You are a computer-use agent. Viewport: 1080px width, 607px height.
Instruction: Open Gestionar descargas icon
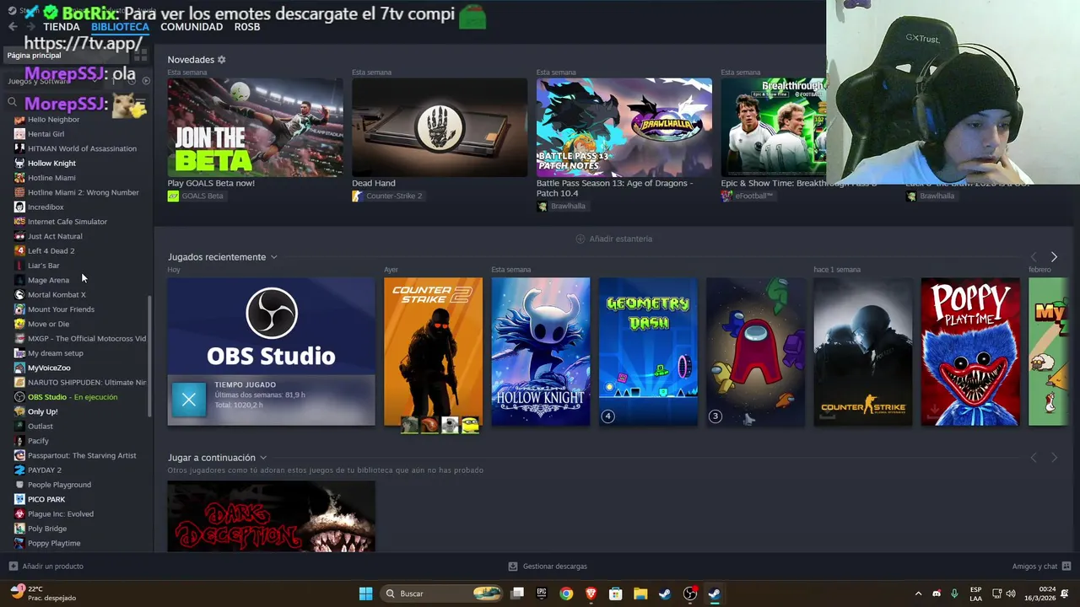click(513, 567)
